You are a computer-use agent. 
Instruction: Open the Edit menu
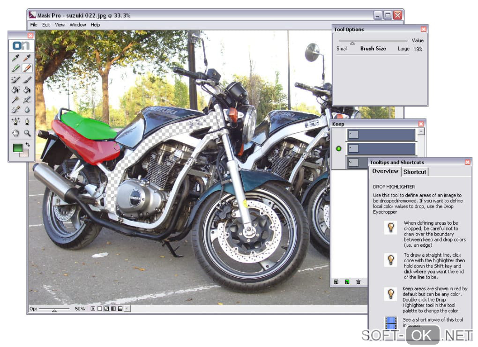pyautogui.click(x=46, y=25)
